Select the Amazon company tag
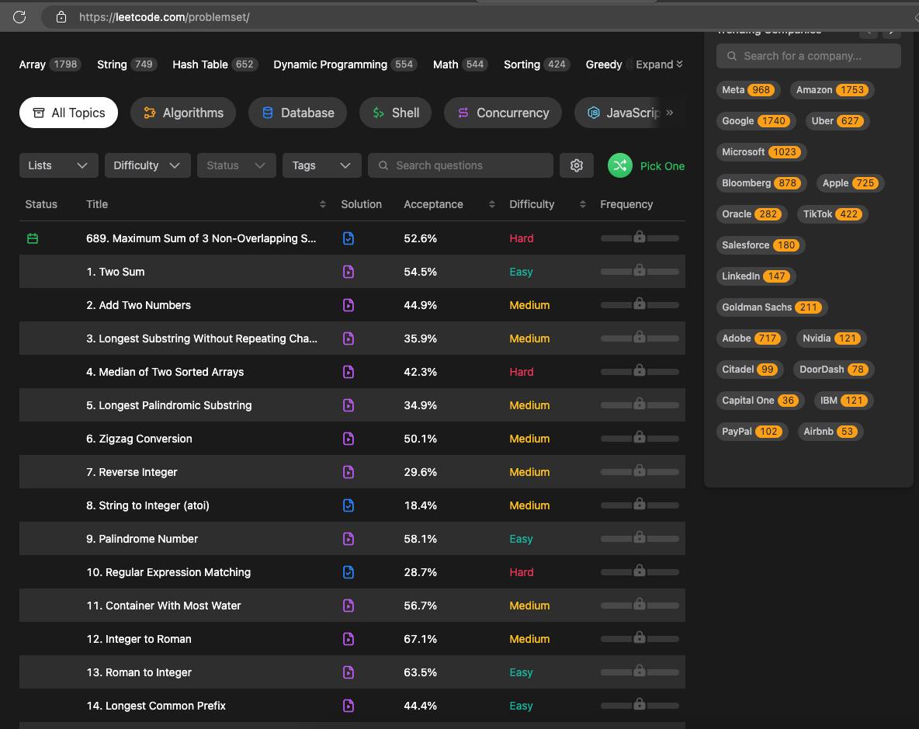The height and width of the screenshot is (729, 919). pos(831,89)
